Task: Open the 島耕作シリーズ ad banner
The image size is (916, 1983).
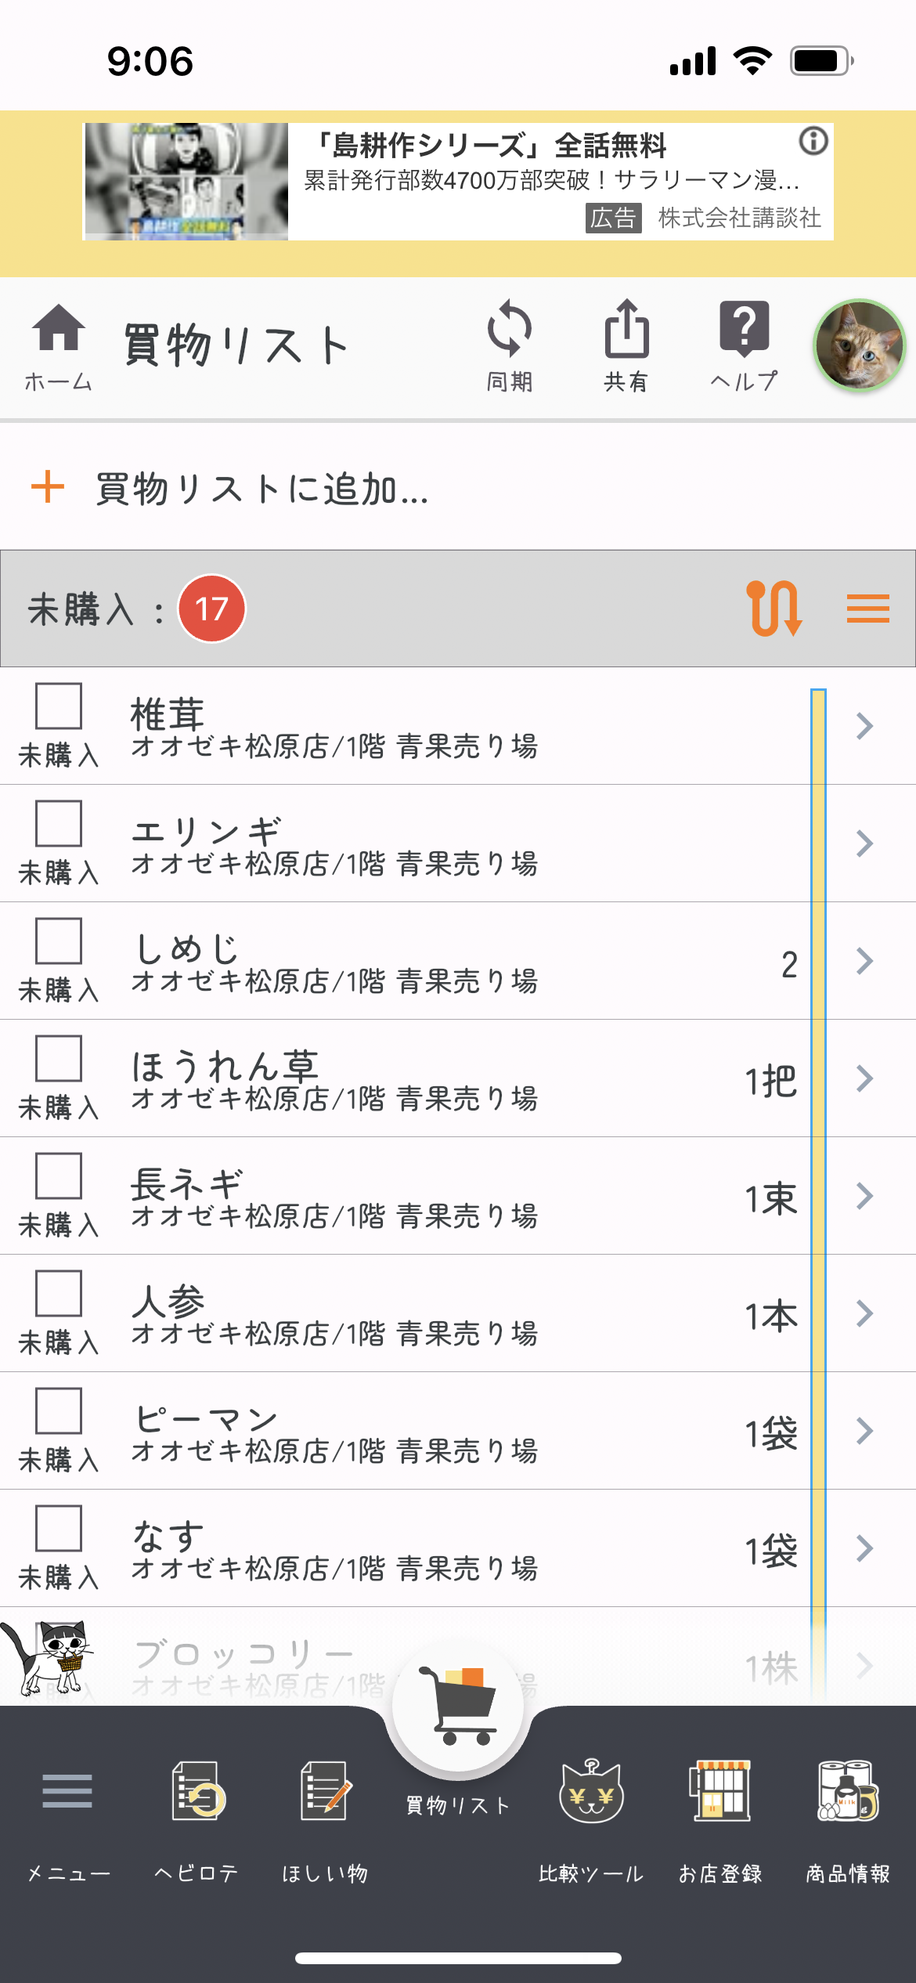Action: point(458,182)
